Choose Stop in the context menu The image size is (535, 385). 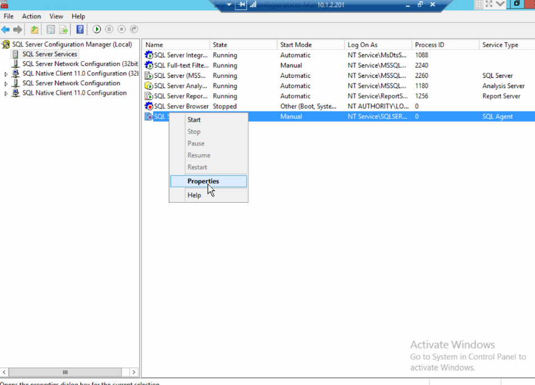[209, 132]
